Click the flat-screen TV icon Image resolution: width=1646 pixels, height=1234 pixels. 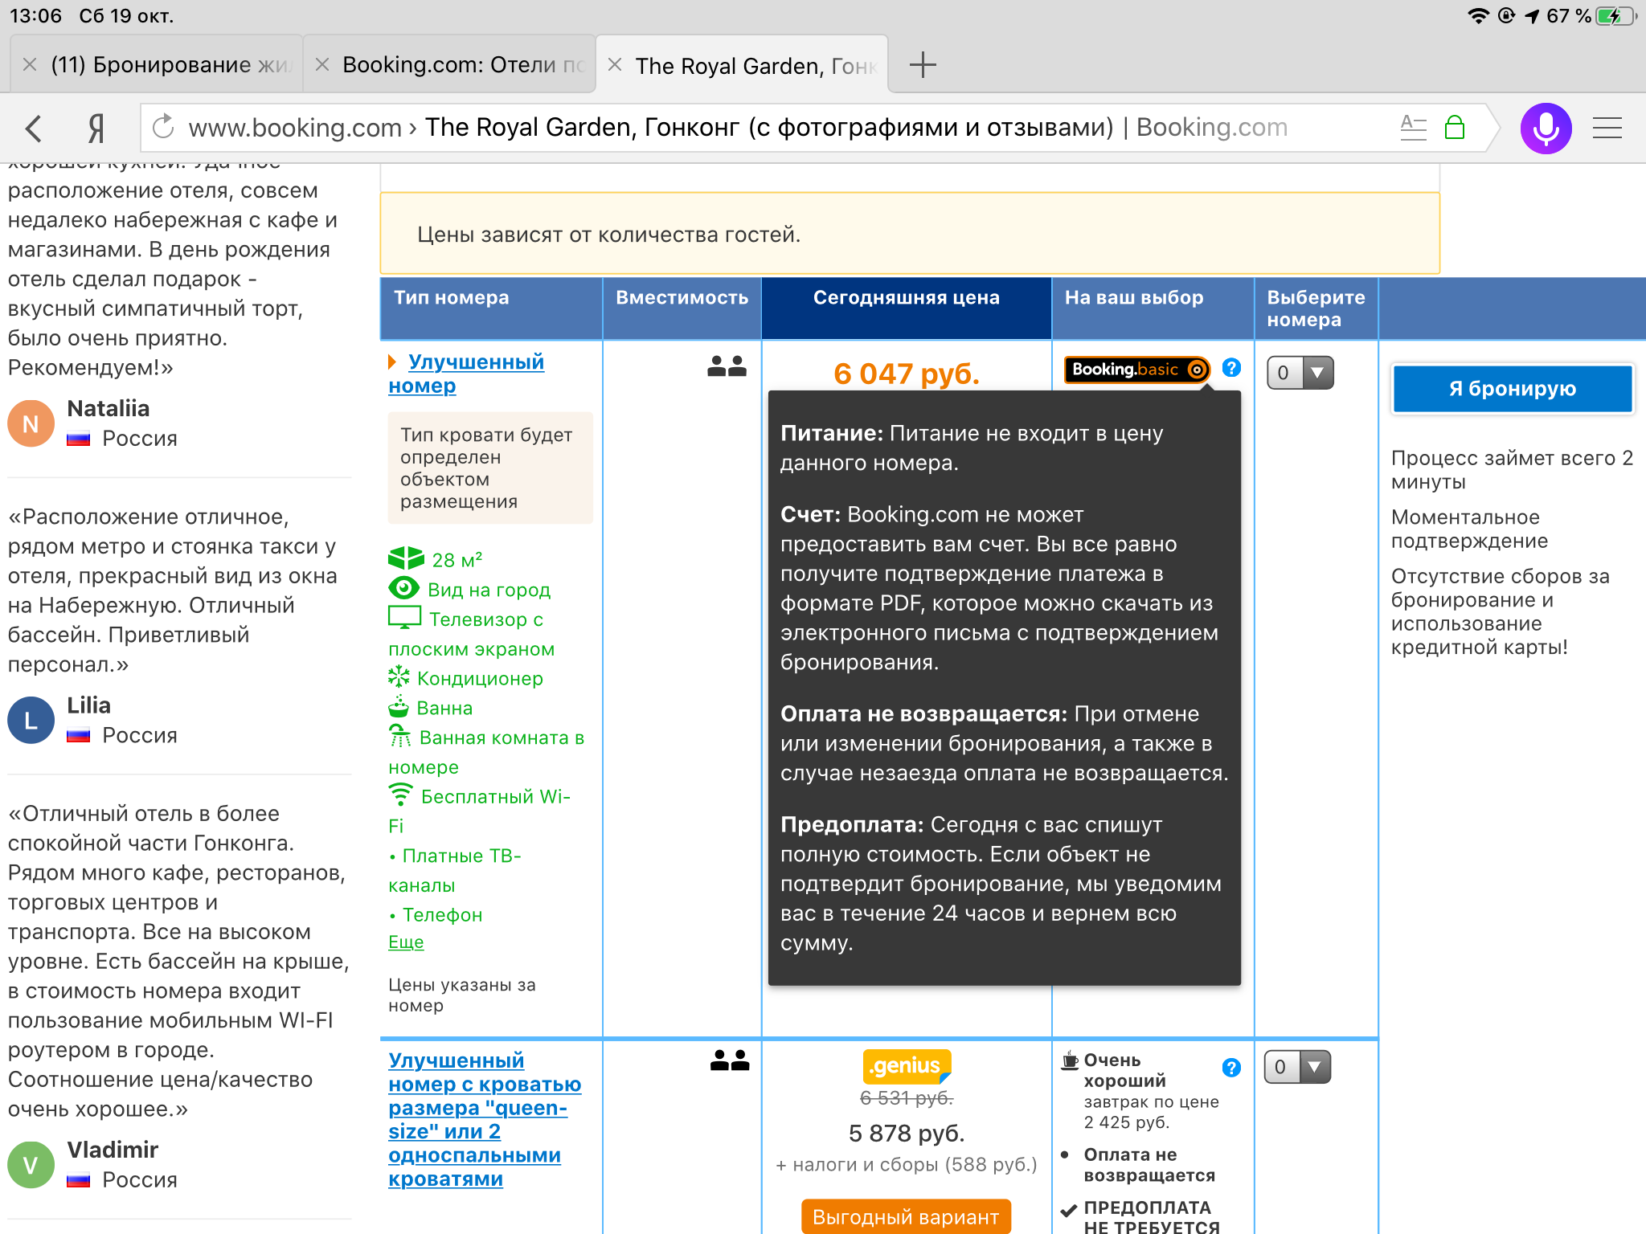[x=404, y=618]
